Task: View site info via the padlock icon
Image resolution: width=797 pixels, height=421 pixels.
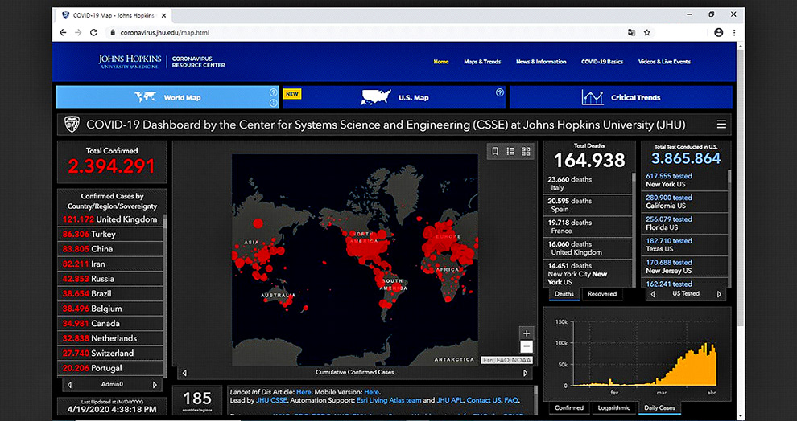Action: coord(113,32)
